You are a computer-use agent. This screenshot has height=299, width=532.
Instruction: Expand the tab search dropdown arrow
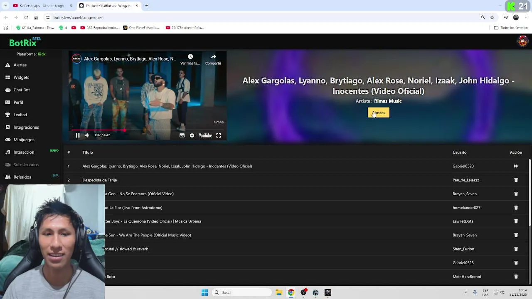pyautogui.click(x=5, y=6)
